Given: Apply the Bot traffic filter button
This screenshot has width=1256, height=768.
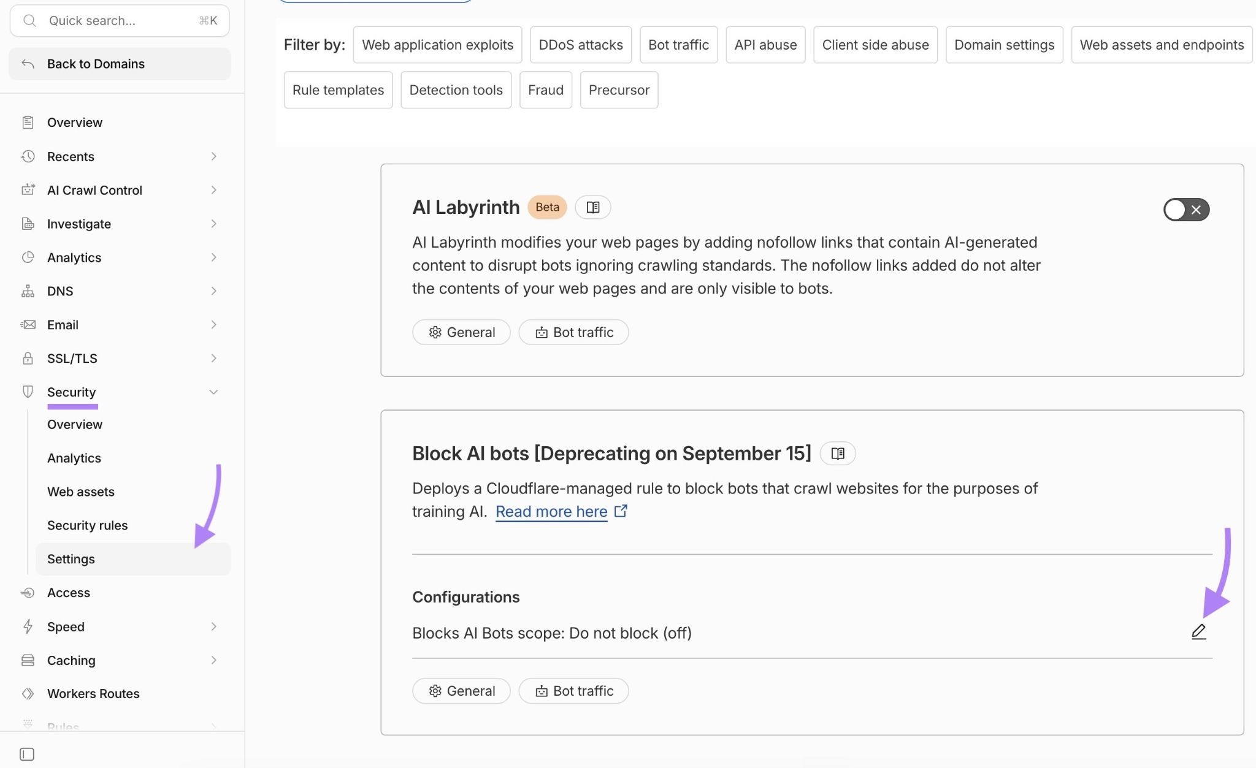Looking at the screenshot, I should pos(678,45).
